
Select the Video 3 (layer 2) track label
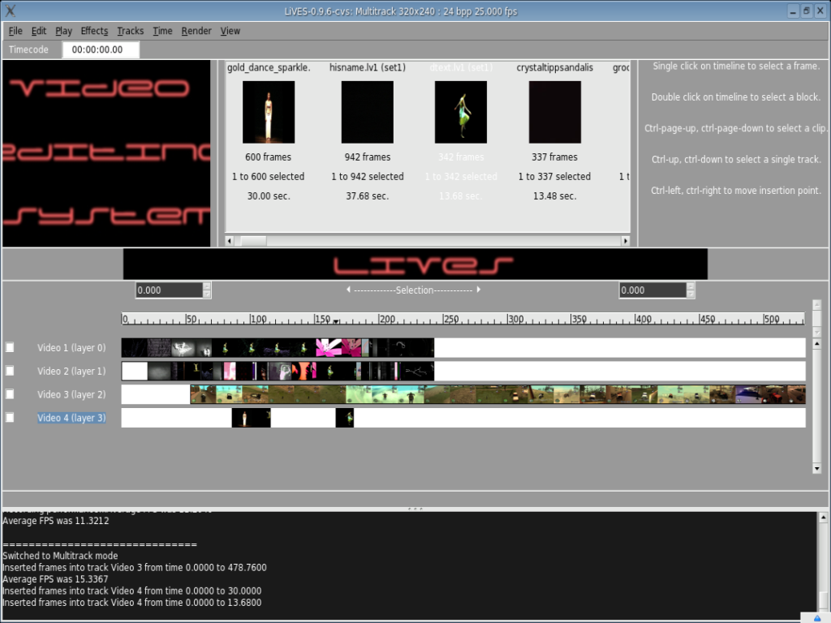click(71, 394)
